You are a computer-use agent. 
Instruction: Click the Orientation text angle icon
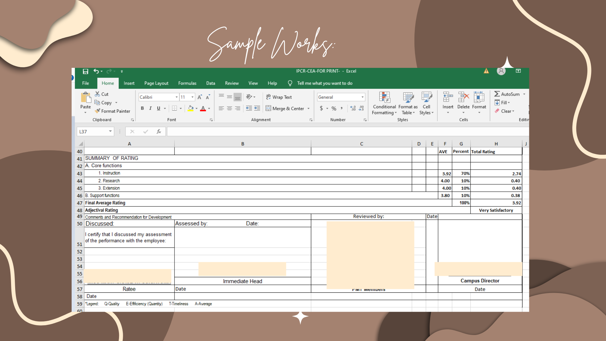tap(249, 97)
